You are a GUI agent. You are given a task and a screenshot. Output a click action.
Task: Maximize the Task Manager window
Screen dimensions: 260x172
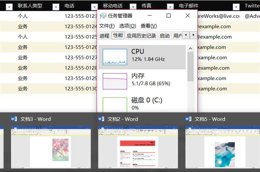click(x=168, y=16)
